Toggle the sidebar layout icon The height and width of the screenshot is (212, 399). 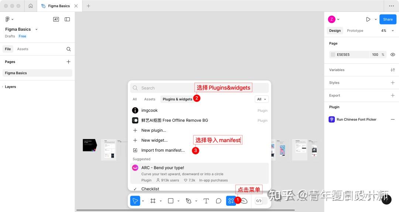click(67, 19)
